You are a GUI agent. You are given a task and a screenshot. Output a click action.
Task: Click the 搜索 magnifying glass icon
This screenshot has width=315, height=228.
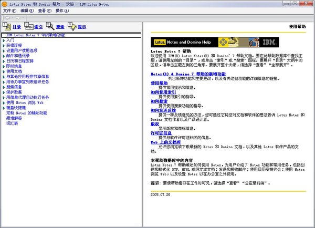(50, 26)
